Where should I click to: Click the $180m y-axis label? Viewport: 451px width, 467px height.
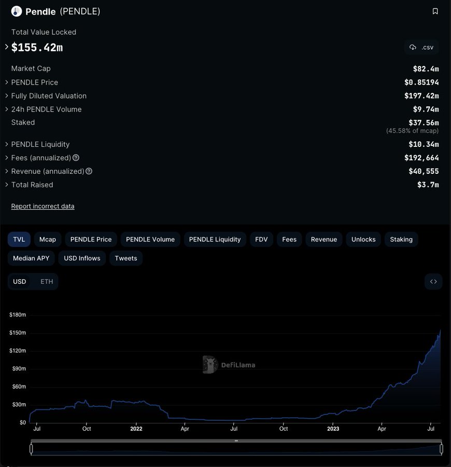click(x=18, y=315)
